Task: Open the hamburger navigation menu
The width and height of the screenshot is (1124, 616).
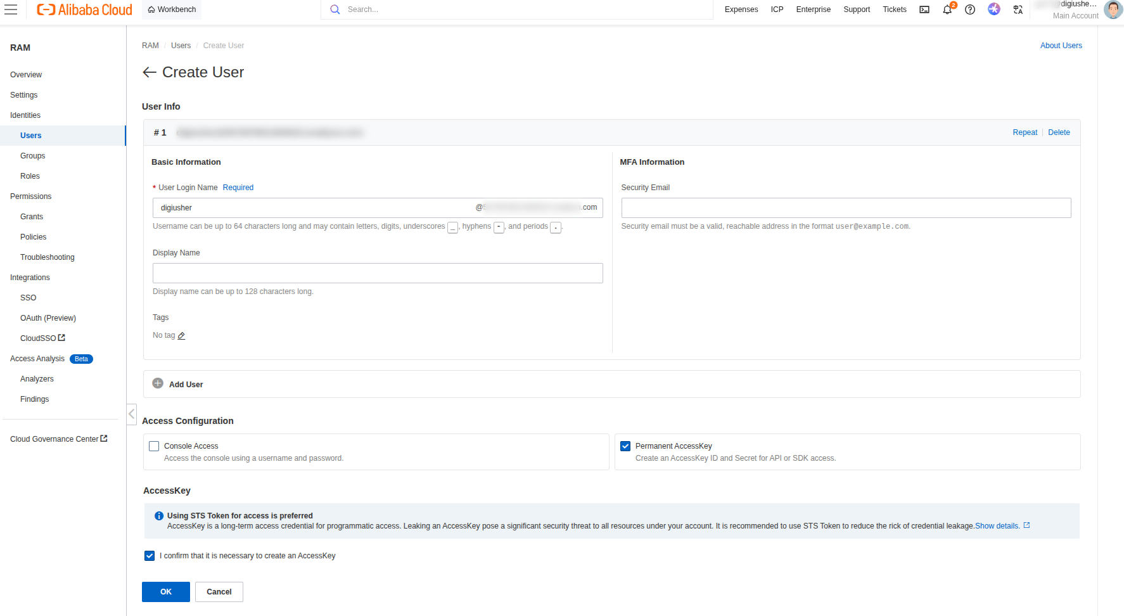Action: (11, 10)
